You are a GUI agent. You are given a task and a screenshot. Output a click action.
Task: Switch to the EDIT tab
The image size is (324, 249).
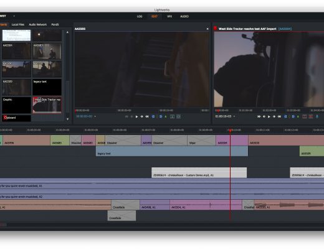(155, 16)
